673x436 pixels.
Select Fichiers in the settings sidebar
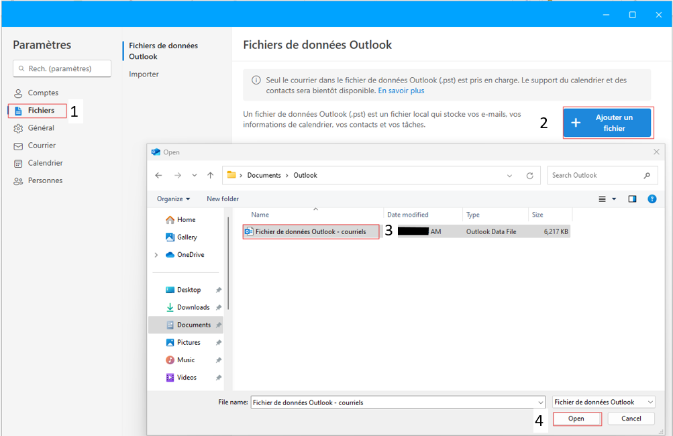click(x=38, y=111)
